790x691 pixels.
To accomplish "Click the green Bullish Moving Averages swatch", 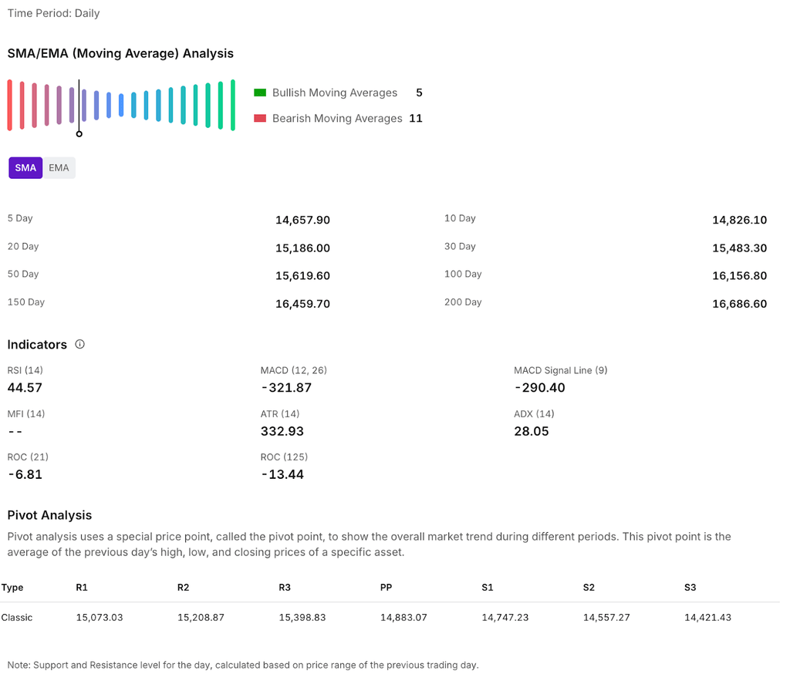I will tap(260, 93).
